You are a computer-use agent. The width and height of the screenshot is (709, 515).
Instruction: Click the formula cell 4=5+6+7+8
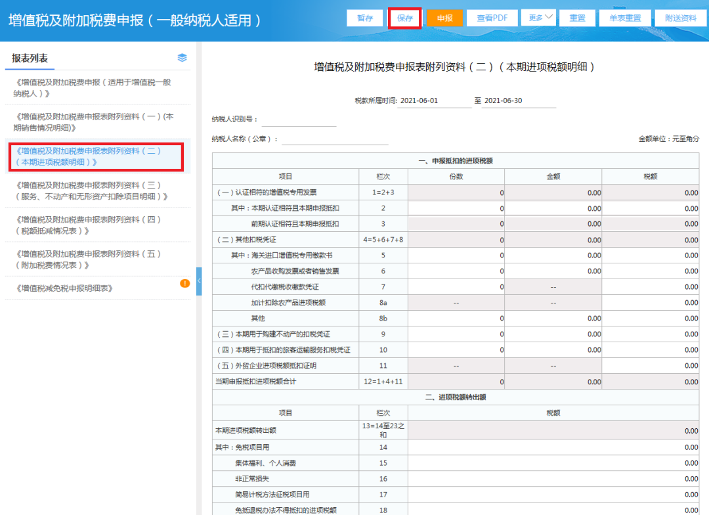[x=383, y=240]
